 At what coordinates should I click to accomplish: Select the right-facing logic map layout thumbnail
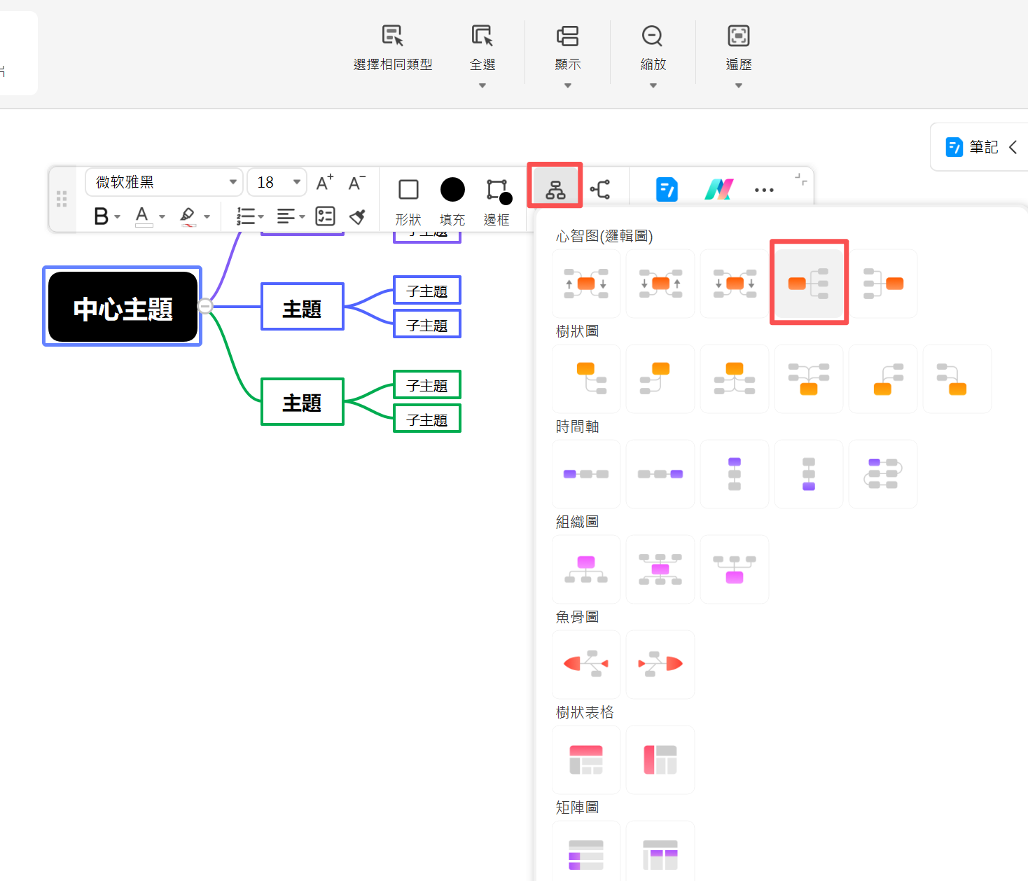809,283
